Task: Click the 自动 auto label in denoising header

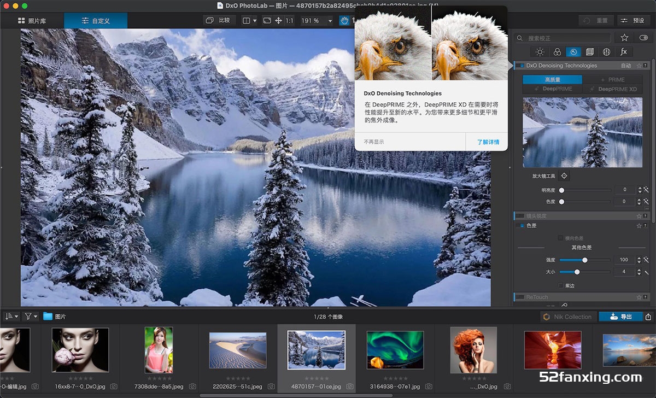Action: [x=626, y=66]
